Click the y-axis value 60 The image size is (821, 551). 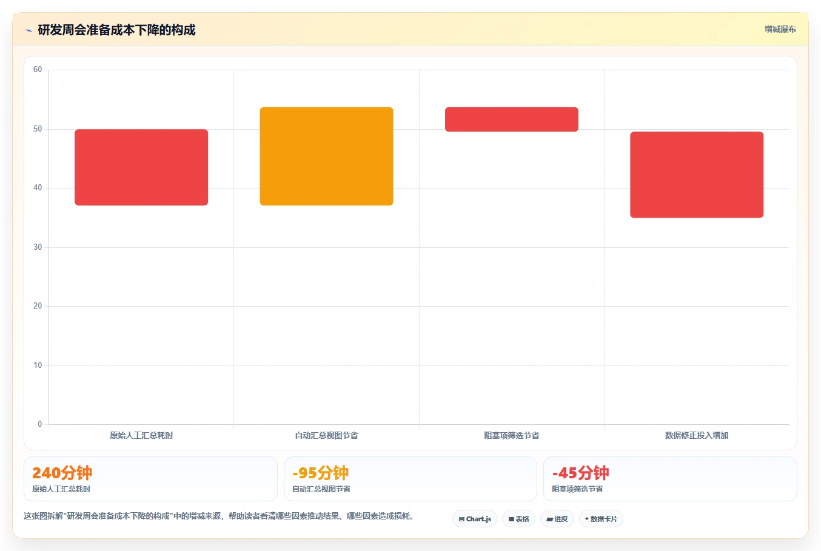38,70
